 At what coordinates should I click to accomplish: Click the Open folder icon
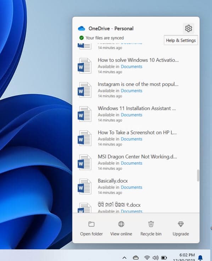[x=91, y=224]
